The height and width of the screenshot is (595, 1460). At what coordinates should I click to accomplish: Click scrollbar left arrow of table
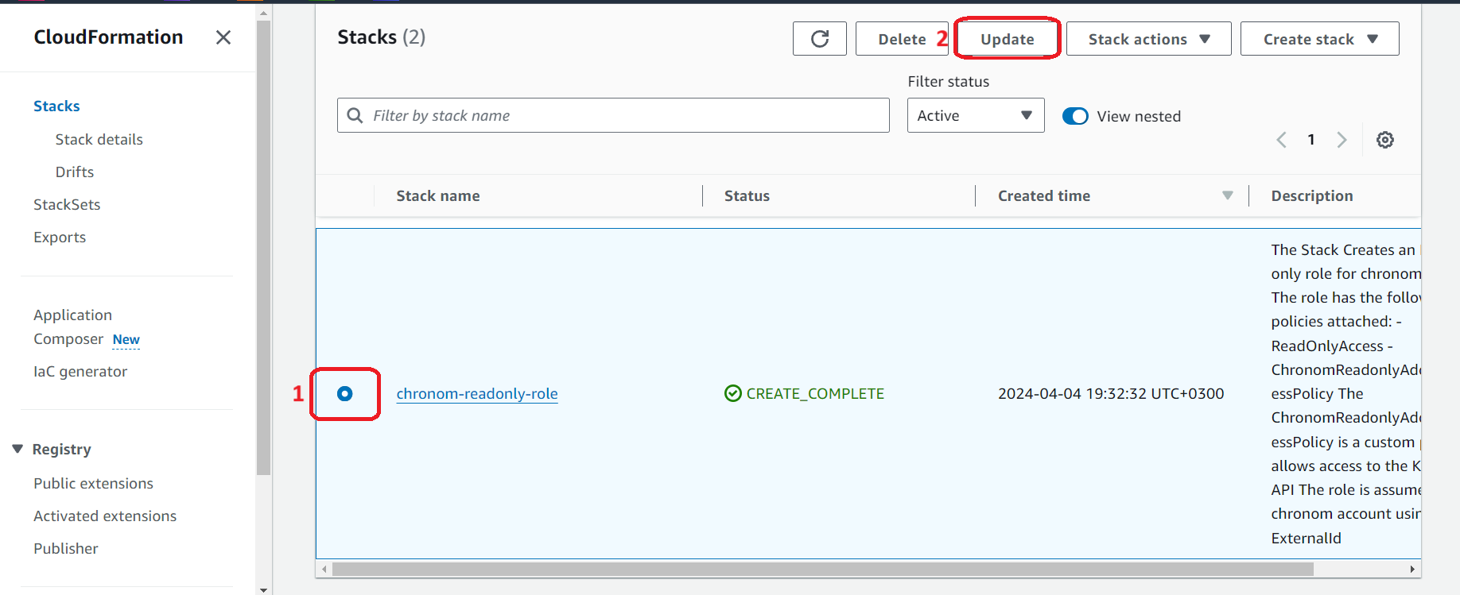[x=324, y=569]
